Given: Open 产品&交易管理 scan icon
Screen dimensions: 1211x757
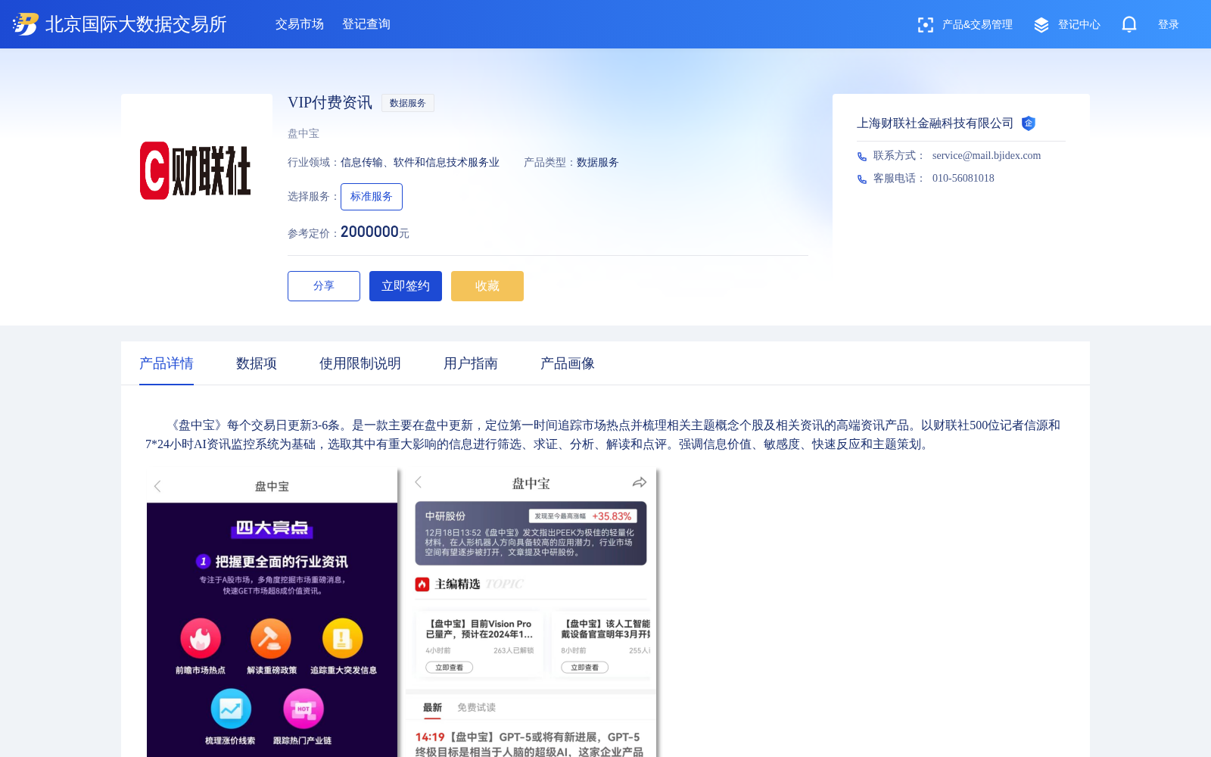Looking at the screenshot, I should pyautogui.click(x=925, y=25).
